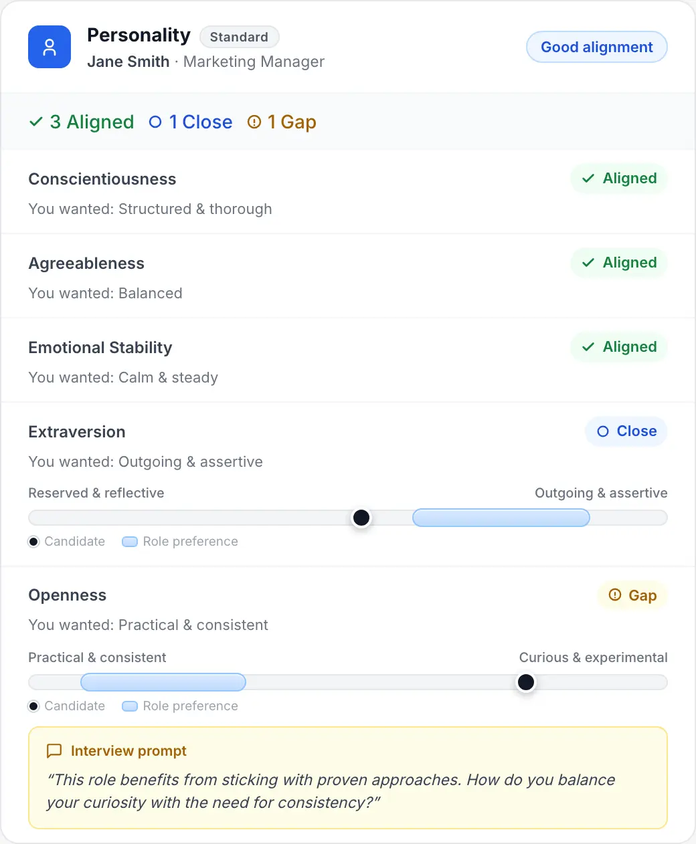
Task: Click the warning icon inside the Gap badge
Action: coord(614,595)
